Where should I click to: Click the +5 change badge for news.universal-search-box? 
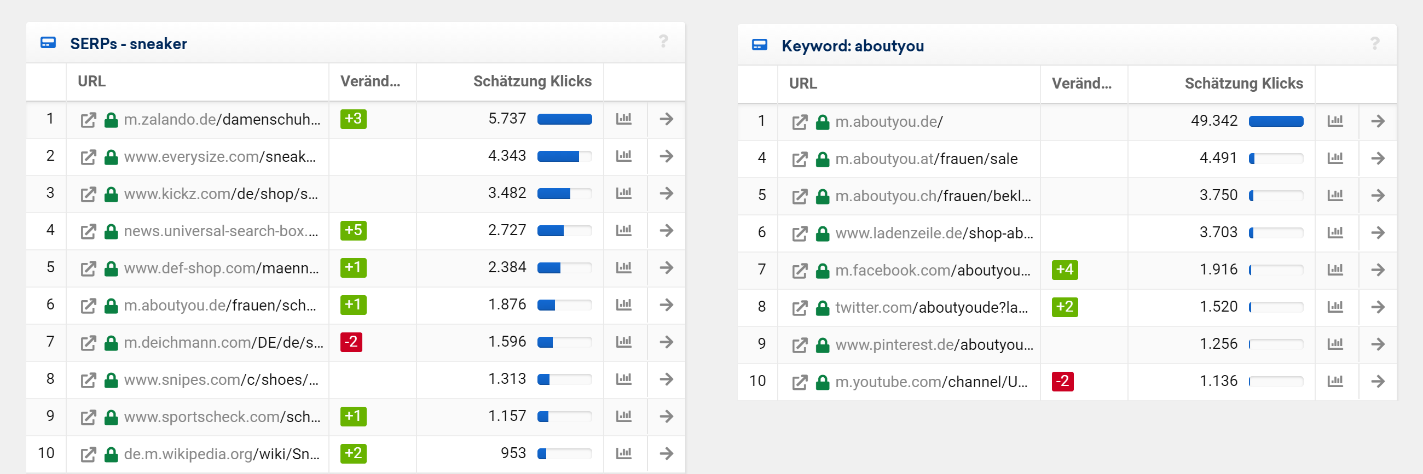353,230
